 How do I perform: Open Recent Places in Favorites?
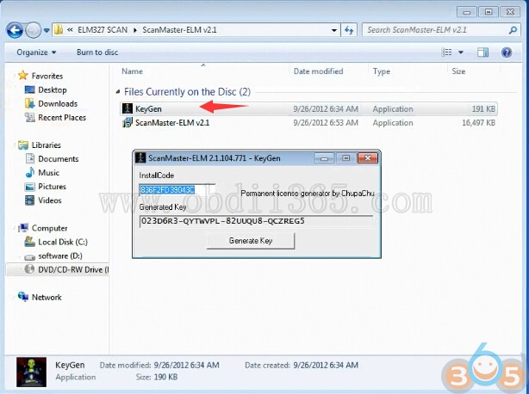pyautogui.click(x=62, y=117)
